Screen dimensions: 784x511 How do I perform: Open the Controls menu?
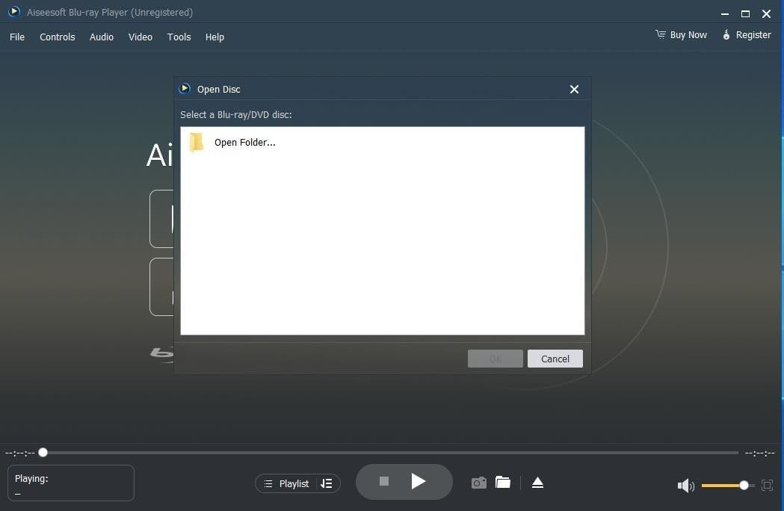(57, 37)
